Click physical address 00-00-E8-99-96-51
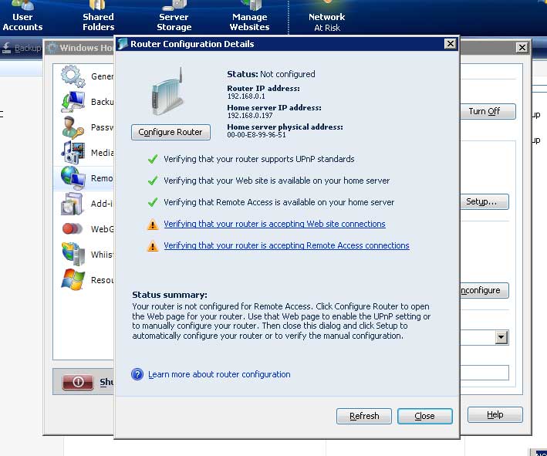 (256, 135)
